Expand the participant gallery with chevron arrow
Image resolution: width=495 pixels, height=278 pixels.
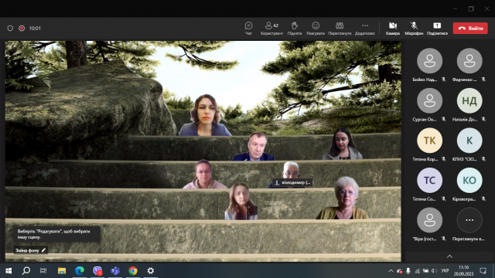[450, 256]
